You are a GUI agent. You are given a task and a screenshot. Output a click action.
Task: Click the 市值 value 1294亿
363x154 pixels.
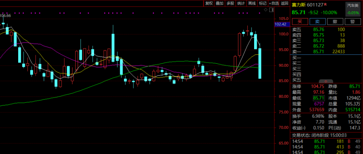(x=353, y=98)
